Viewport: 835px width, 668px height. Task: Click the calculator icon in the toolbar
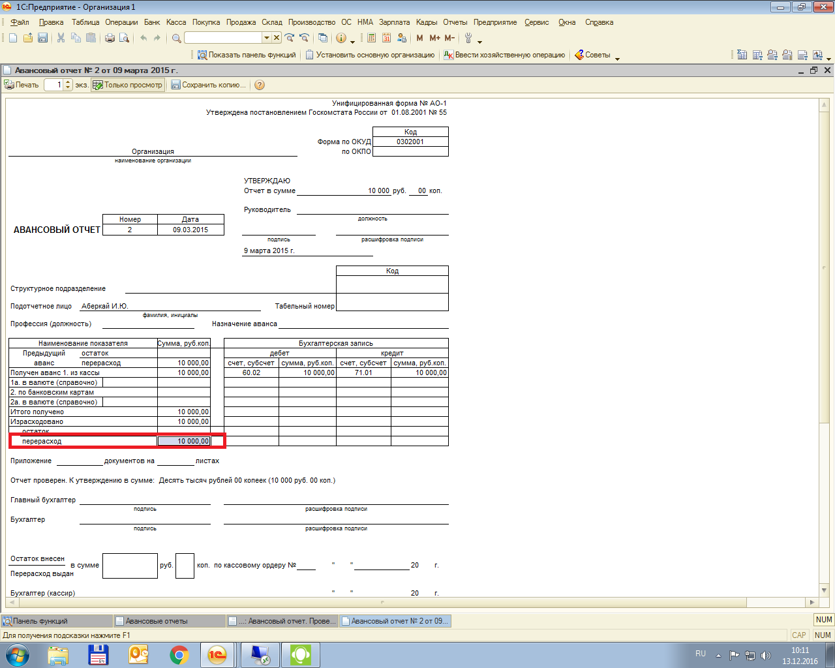tap(372, 38)
